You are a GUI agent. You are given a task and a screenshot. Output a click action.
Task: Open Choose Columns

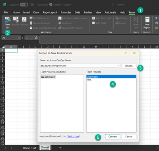coord(40,23)
